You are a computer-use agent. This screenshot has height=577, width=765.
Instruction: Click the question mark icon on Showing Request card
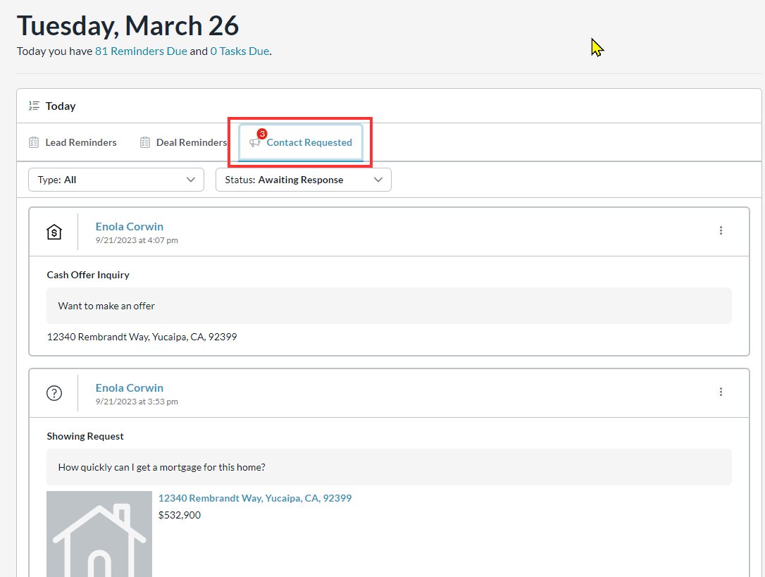(x=54, y=393)
